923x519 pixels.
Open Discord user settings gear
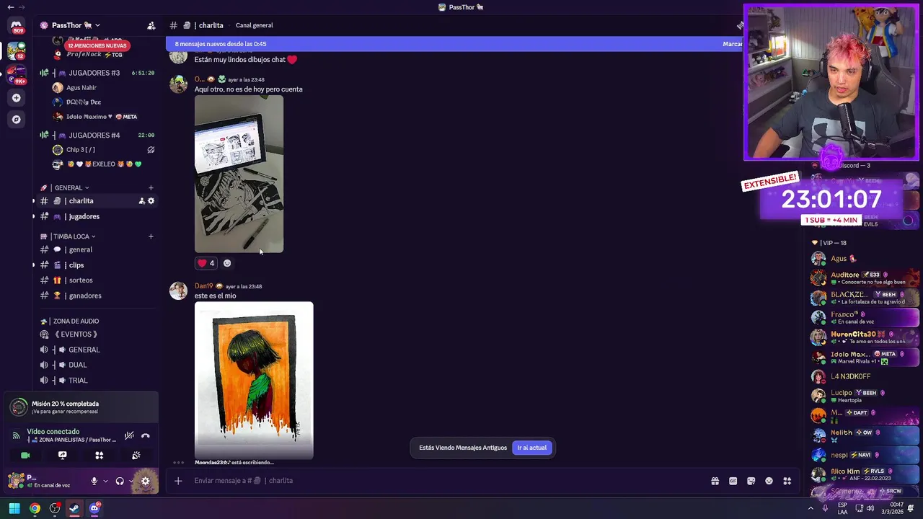click(x=145, y=481)
